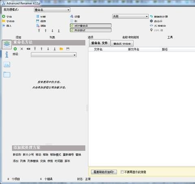Move method to bottom arrow icon

[54, 49]
